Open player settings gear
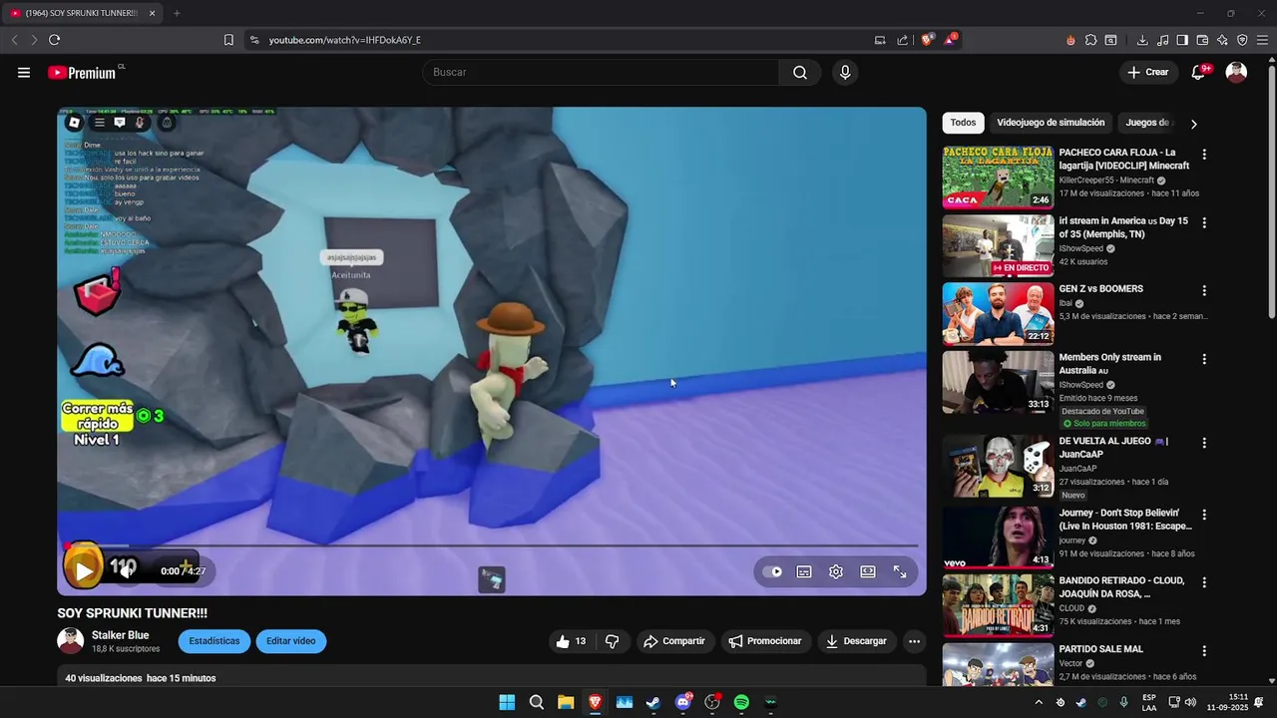Screen dimensions: 1277x718 [836, 571]
